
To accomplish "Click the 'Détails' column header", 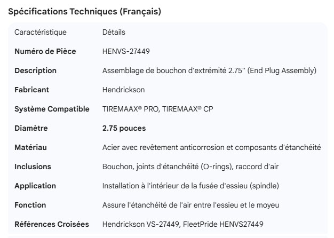I will pos(114,33).
